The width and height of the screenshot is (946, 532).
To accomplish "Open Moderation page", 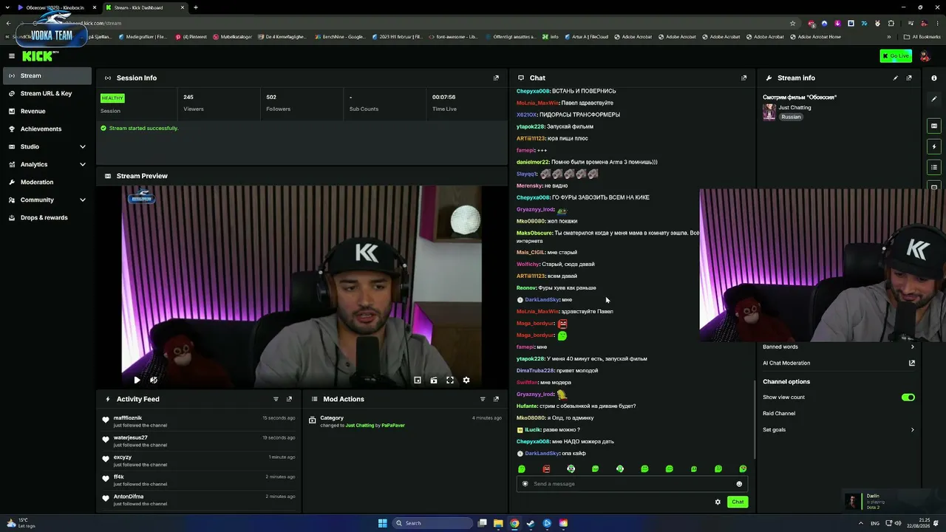I will tap(46, 182).
